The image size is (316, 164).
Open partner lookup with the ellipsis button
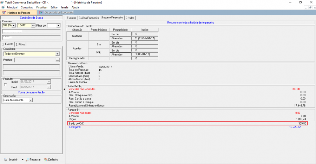coord(33,25)
